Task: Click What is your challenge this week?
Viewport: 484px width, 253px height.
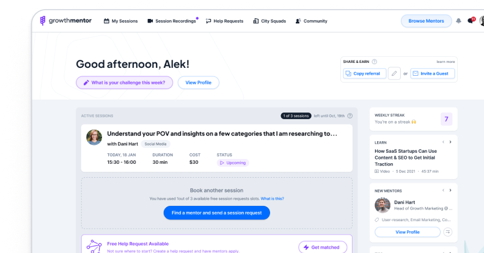Action: coord(125,82)
